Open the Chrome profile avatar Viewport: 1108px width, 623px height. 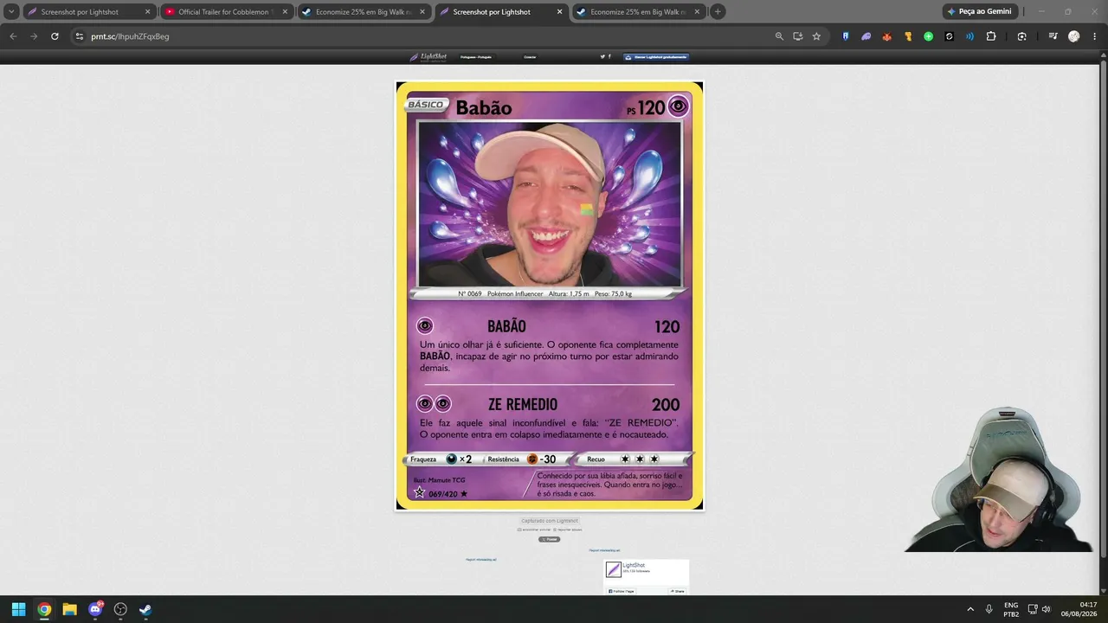1074,36
